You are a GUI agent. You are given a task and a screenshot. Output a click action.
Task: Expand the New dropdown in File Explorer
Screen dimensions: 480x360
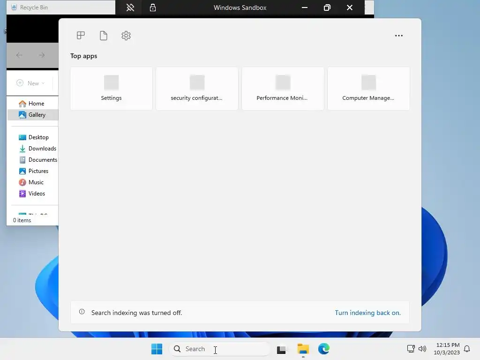tap(30, 83)
